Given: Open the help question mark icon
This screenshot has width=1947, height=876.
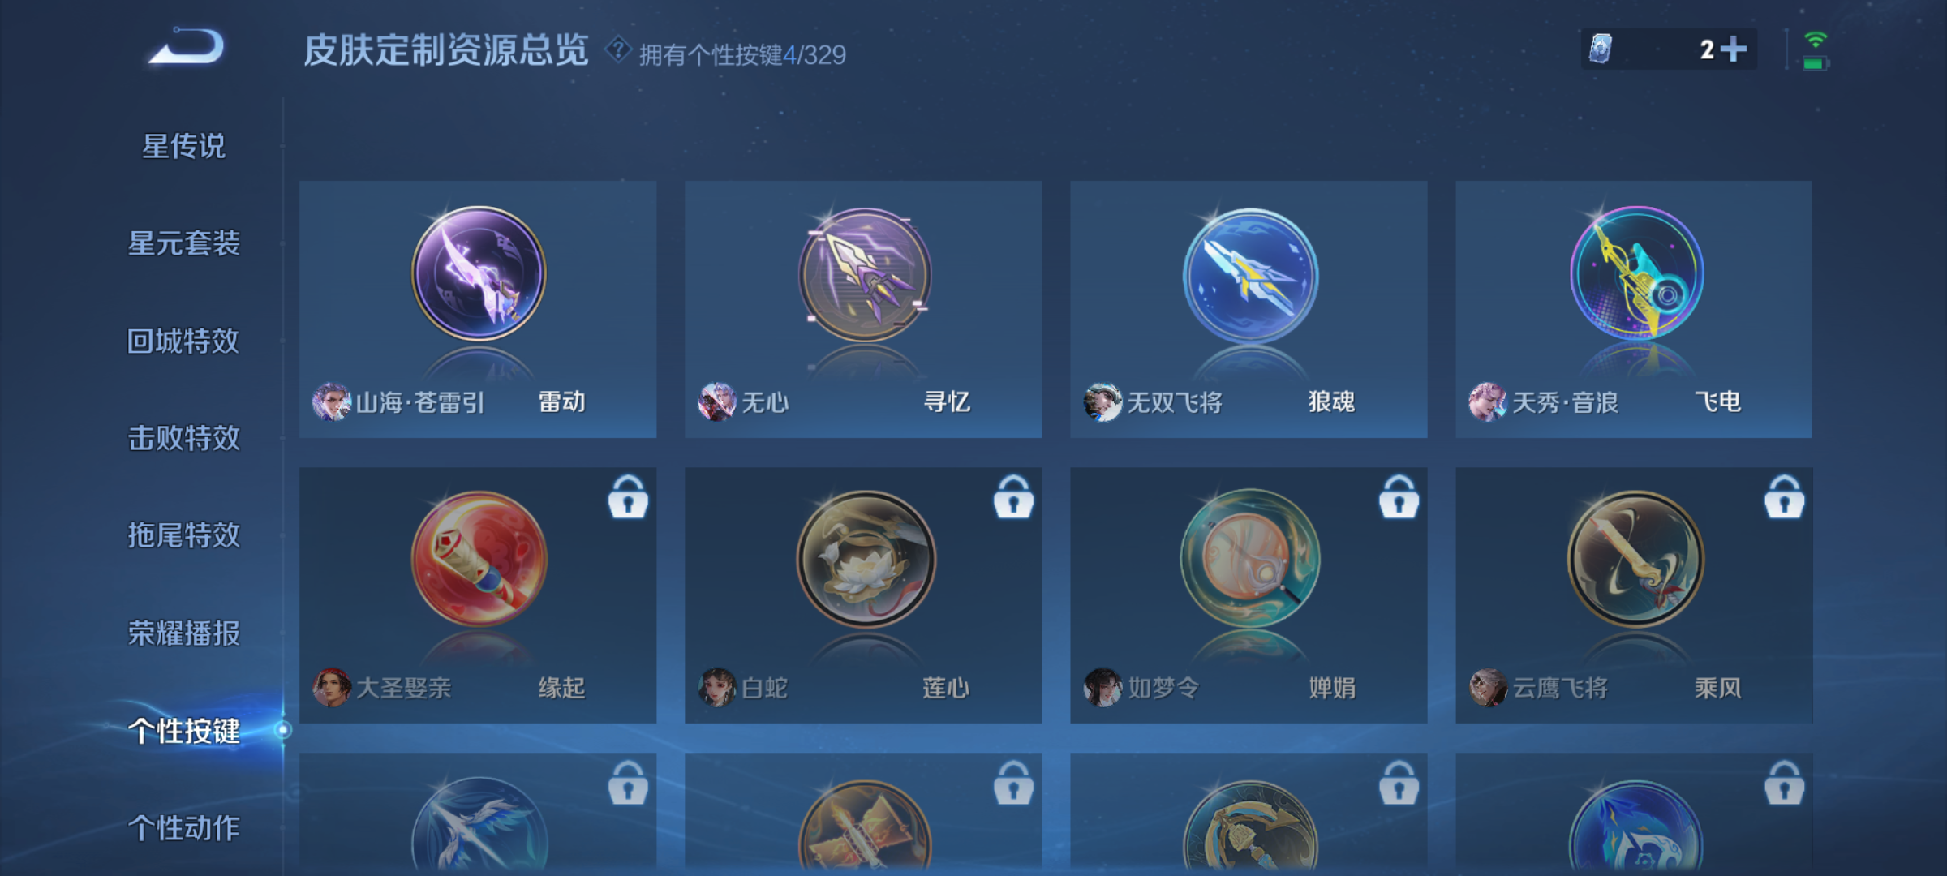Looking at the screenshot, I should click(x=617, y=50).
